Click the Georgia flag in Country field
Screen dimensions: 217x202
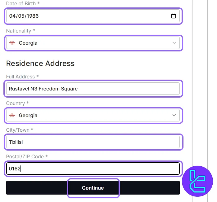click(x=12, y=115)
